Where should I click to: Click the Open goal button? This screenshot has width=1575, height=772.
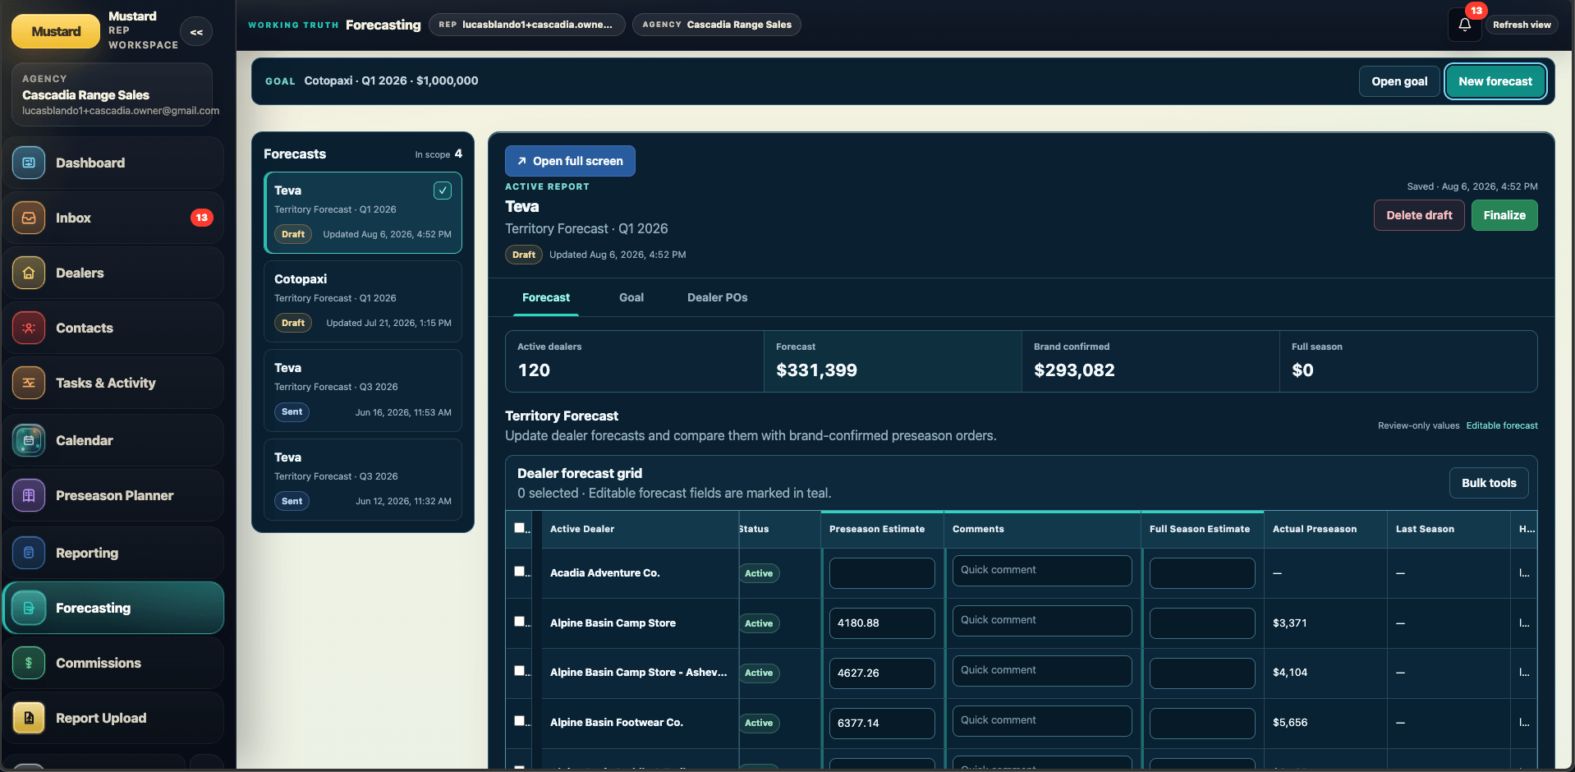pos(1399,81)
